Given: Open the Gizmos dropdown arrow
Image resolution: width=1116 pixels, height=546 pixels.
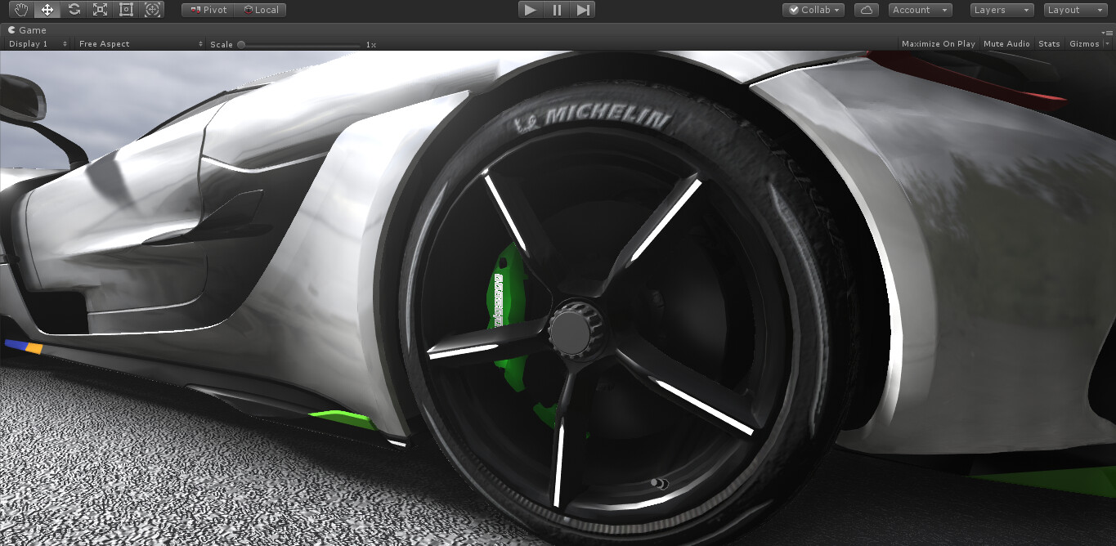Looking at the screenshot, I should (1107, 44).
